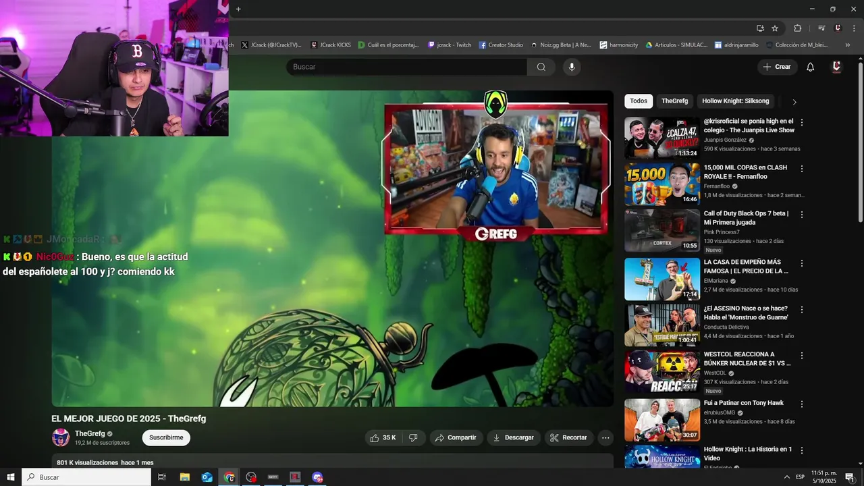The height and width of the screenshot is (486, 864).
Task: Show more category chips with right arrow
Action: coord(794,102)
